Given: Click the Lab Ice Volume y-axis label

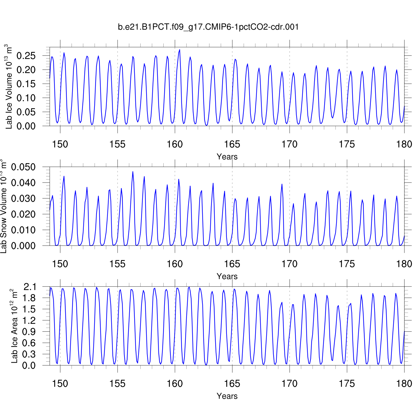Looking at the screenshot, I should pos(9,87).
